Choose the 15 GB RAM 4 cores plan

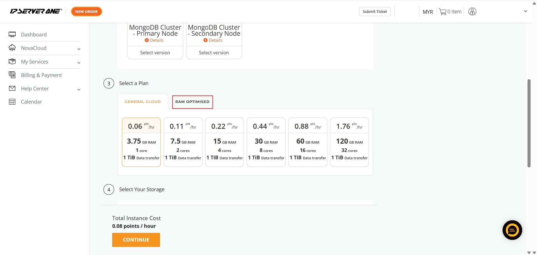point(225,142)
